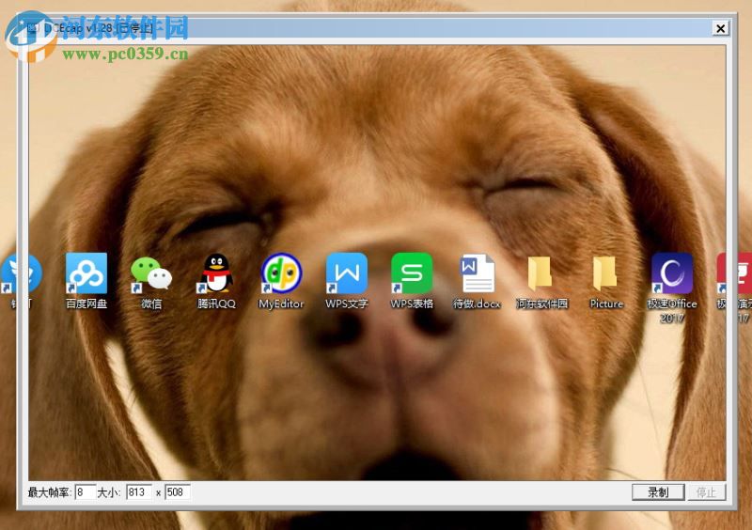Viewport: 752px width, 530px height.
Task: Click the 大小 size label
Action: pyautogui.click(x=109, y=492)
